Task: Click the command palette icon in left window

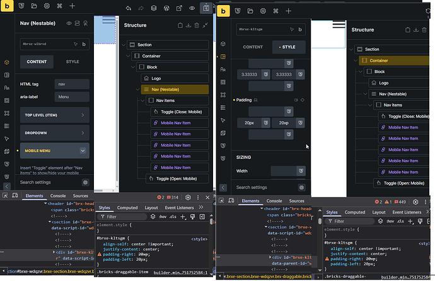Action: pyautogui.click(x=59, y=6)
